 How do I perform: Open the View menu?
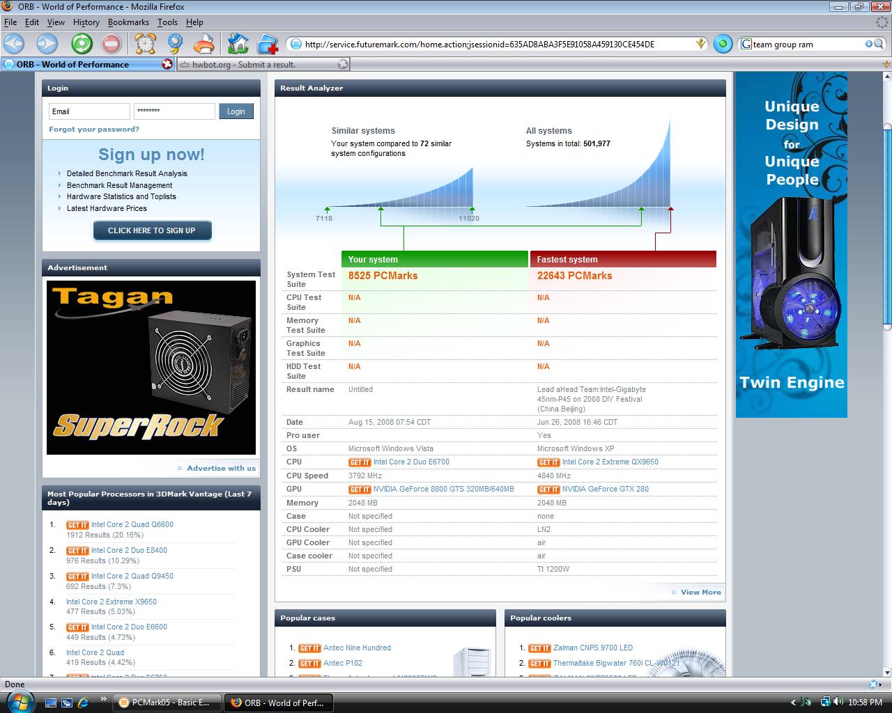56,22
